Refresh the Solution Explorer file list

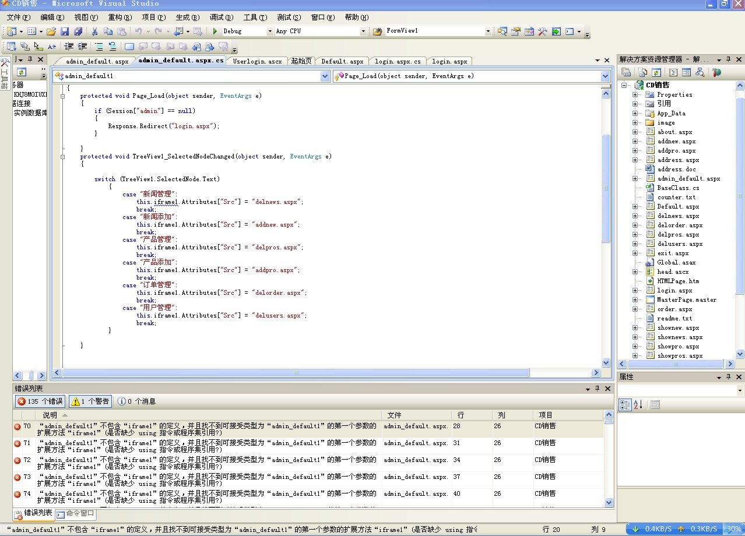pos(656,72)
